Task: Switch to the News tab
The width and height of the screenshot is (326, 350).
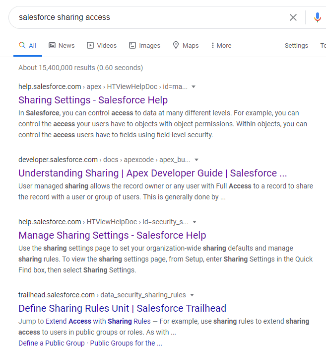Action: 62,46
